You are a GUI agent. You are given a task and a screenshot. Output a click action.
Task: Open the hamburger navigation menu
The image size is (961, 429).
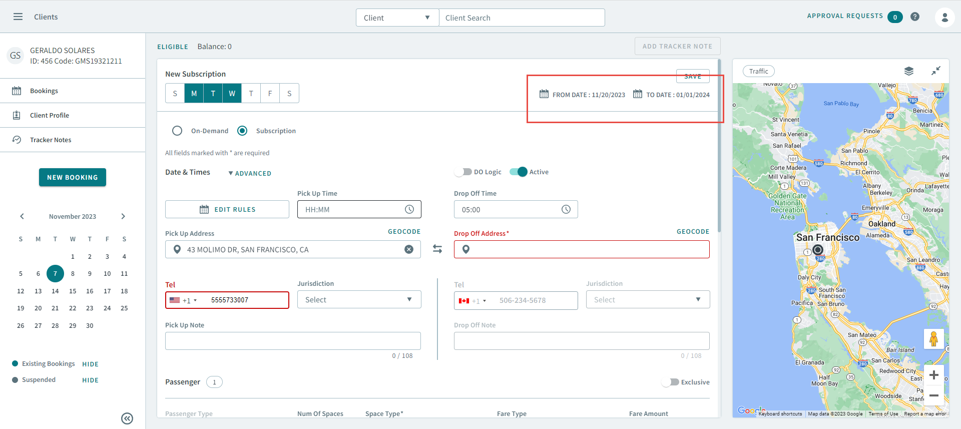click(18, 17)
